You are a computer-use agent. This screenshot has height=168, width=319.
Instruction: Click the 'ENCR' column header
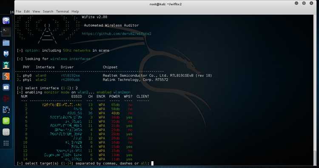[101, 96]
